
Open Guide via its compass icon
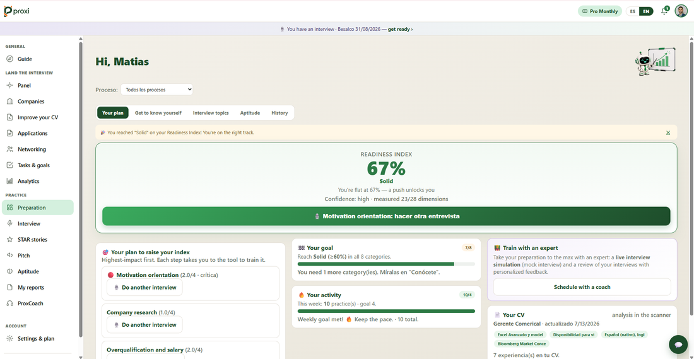tap(9, 59)
